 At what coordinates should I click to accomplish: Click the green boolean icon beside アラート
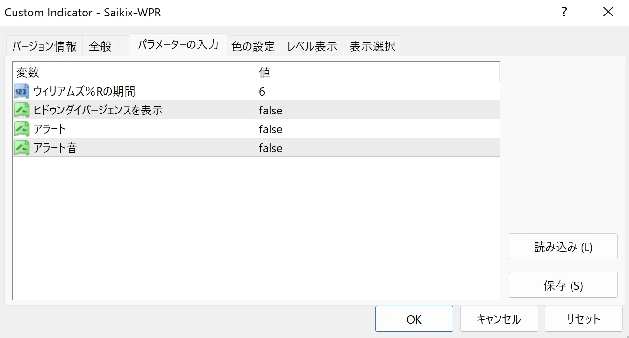pyautogui.click(x=21, y=128)
